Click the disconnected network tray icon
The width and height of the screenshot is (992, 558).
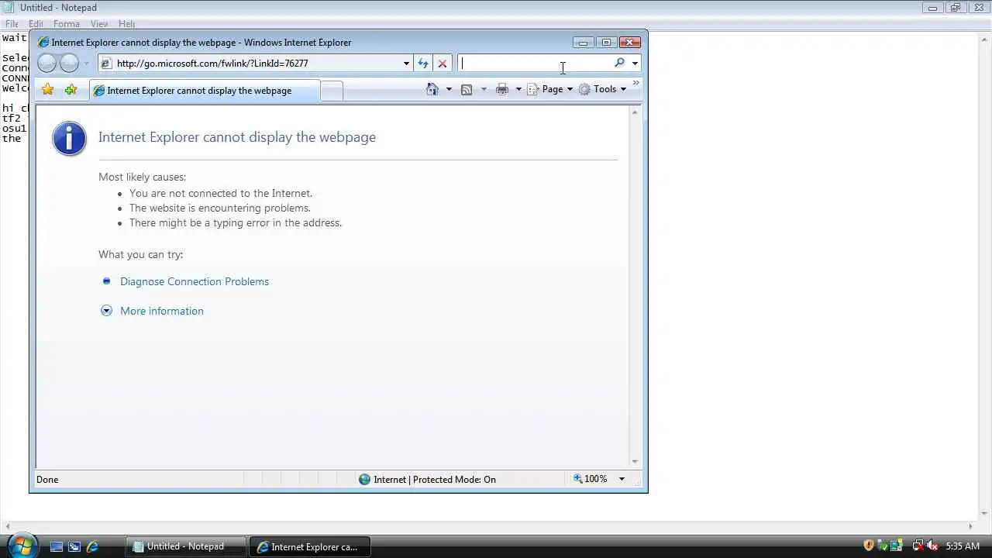(x=918, y=546)
